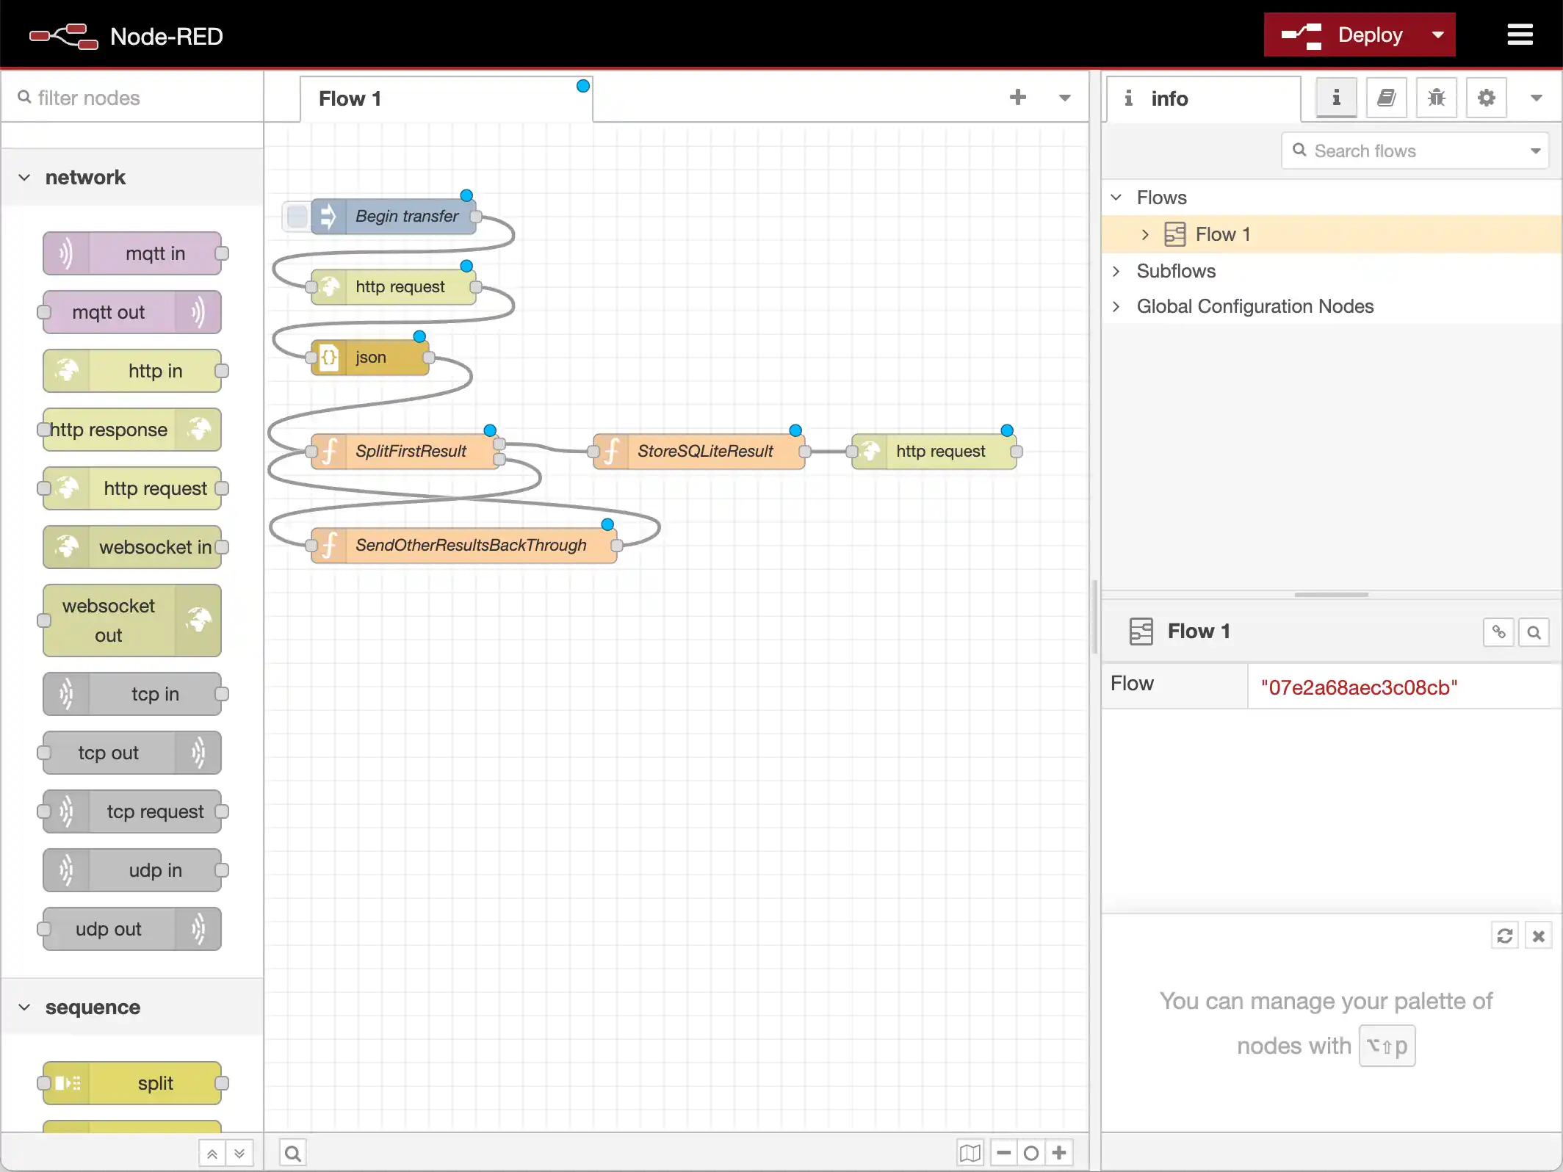Click the information sidebar tab icon

pos(1336,98)
